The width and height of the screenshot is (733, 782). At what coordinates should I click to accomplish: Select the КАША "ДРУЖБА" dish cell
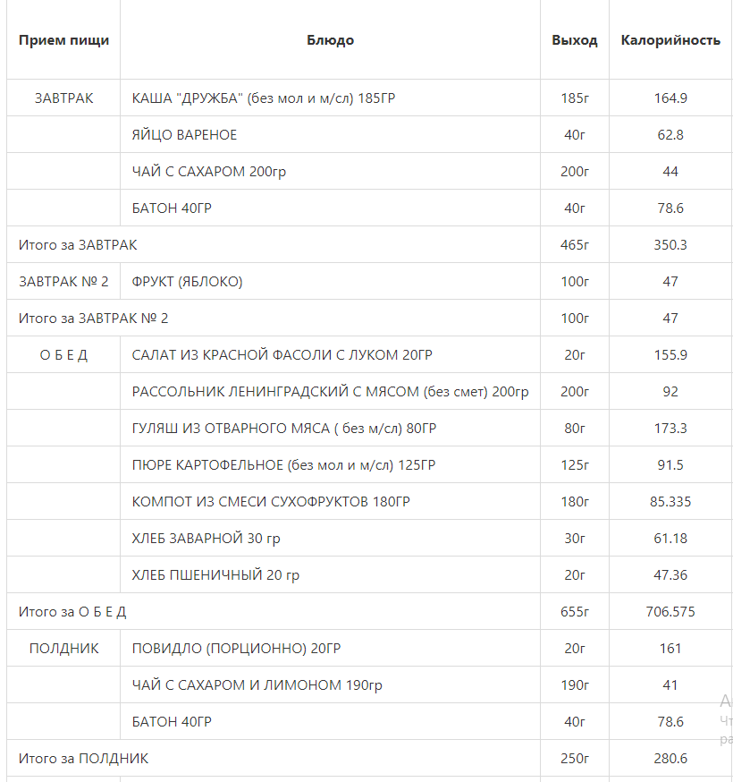[263, 98]
